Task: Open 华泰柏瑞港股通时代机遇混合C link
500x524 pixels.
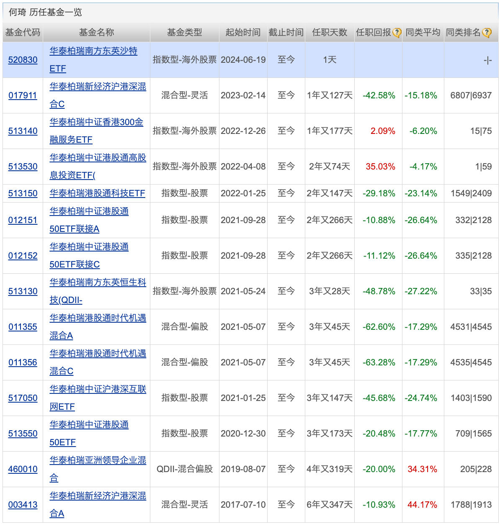Action: pyautogui.click(x=98, y=362)
